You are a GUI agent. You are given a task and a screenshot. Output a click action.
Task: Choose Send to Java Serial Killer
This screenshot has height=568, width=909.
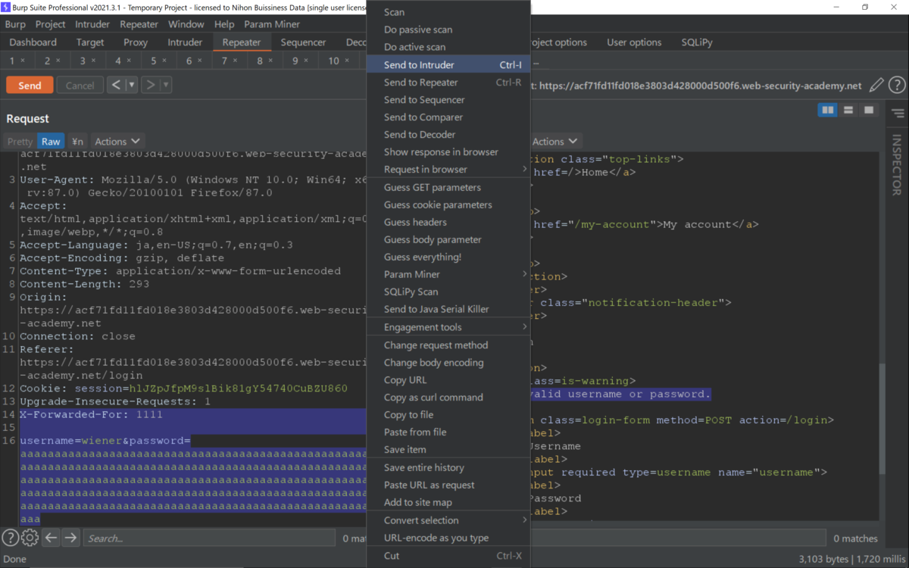pyautogui.click(x=448, y=309)
